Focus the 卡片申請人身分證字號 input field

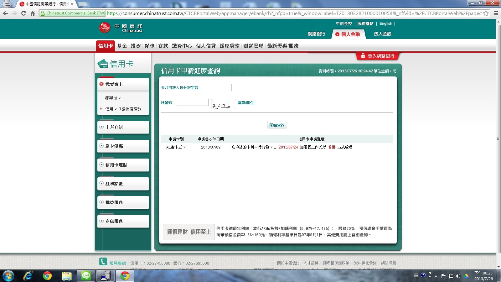(217, 87)
